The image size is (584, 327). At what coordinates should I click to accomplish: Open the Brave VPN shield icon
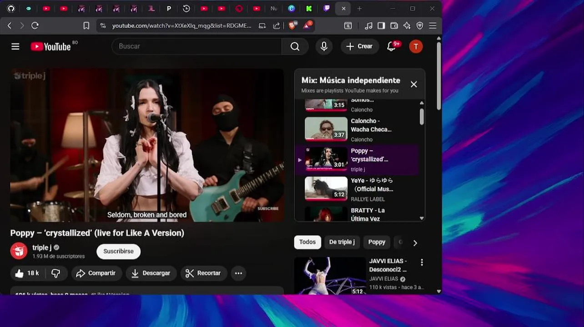coord(420,26)
